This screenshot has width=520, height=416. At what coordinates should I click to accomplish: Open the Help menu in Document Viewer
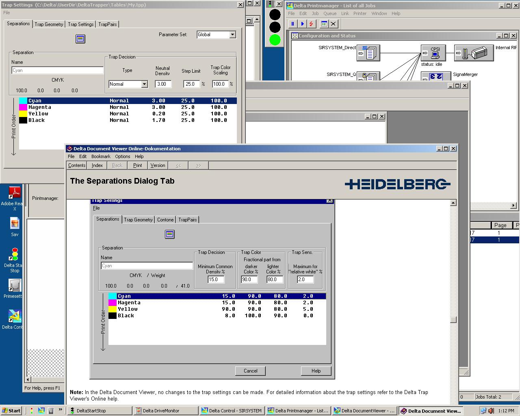(139, 156)
